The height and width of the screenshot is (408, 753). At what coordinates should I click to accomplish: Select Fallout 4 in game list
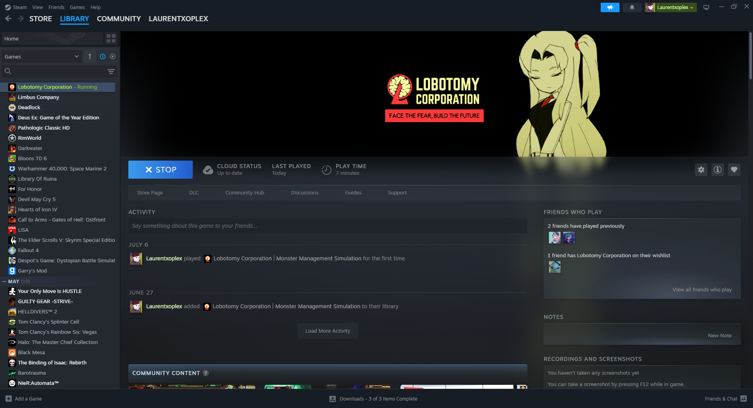click(x=58, y=251)
